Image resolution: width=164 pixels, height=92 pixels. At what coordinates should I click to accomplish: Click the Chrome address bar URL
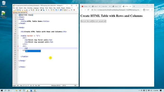point(118,10)
